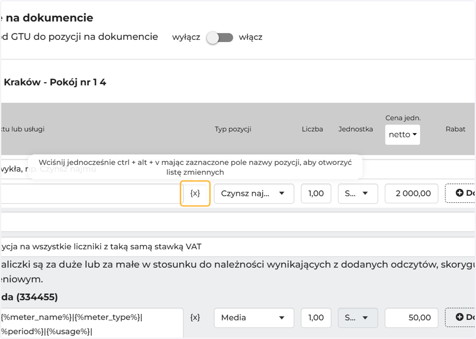Viewport: 476px width, 339px height.
Task: Click the {x} variables icon in the Czynsz najmu row
Action: 195,193
